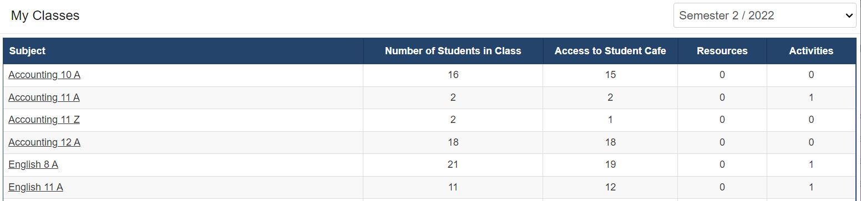
Task: Open the Accounting 11 Z class link
Action: tap(44, 120)
